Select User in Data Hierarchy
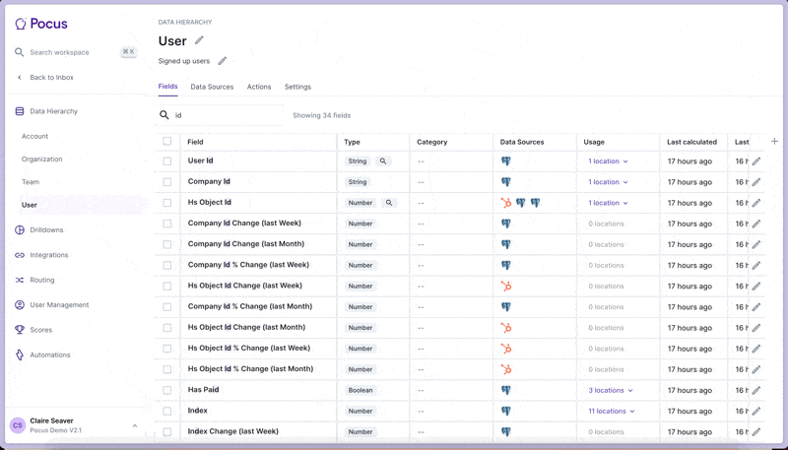 click(x=30, y=205)
